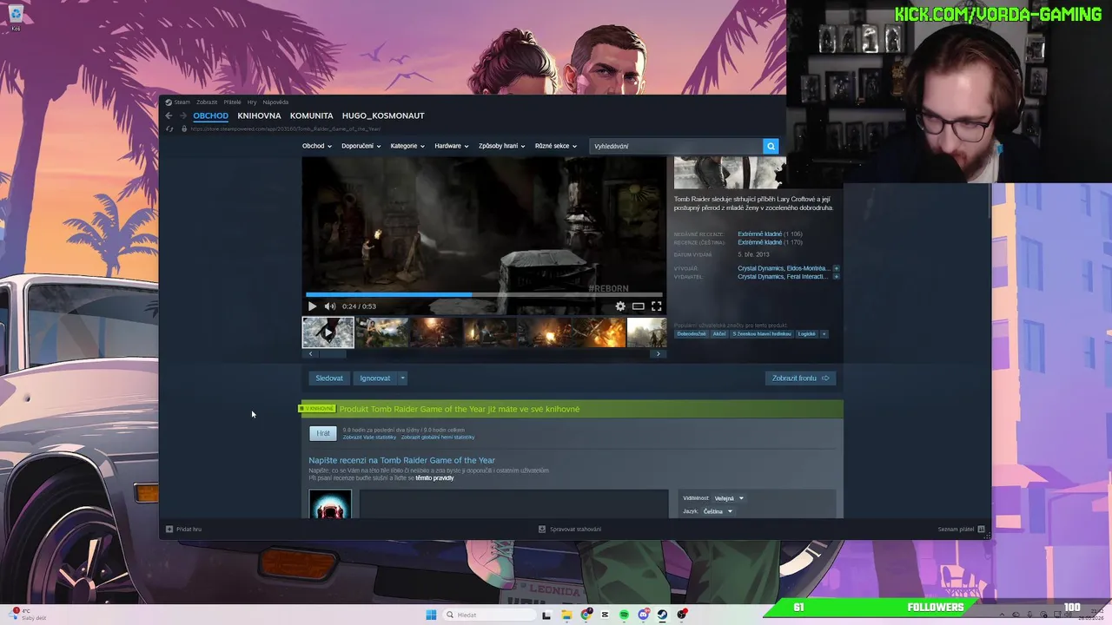This screenshot has width=1112, height=625.
Task: Play the Tomb Raider trailer video
Action: 312,306
